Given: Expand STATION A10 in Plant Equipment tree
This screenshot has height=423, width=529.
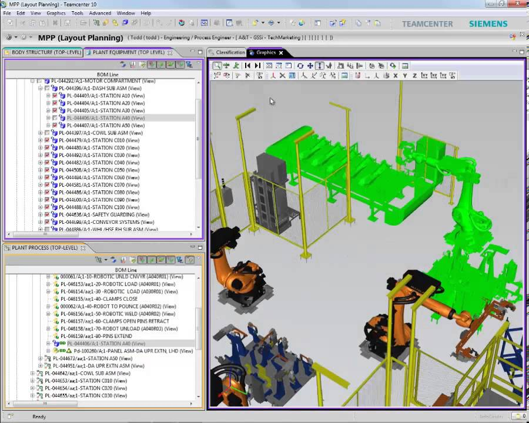Looking at the screenshot, I should [48, 96].
